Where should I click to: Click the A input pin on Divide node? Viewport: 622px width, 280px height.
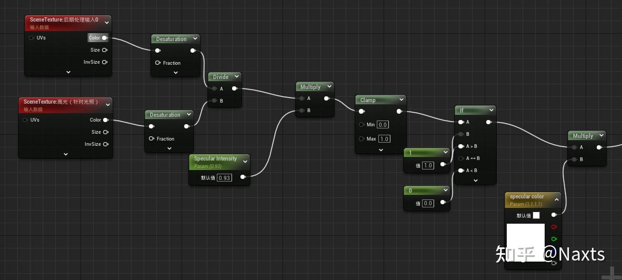coord(215,88)
